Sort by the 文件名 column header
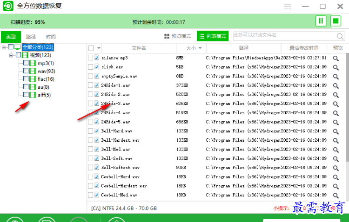This screenshot has width=349, height=222. pyautogui.click(x=139, y=48)
